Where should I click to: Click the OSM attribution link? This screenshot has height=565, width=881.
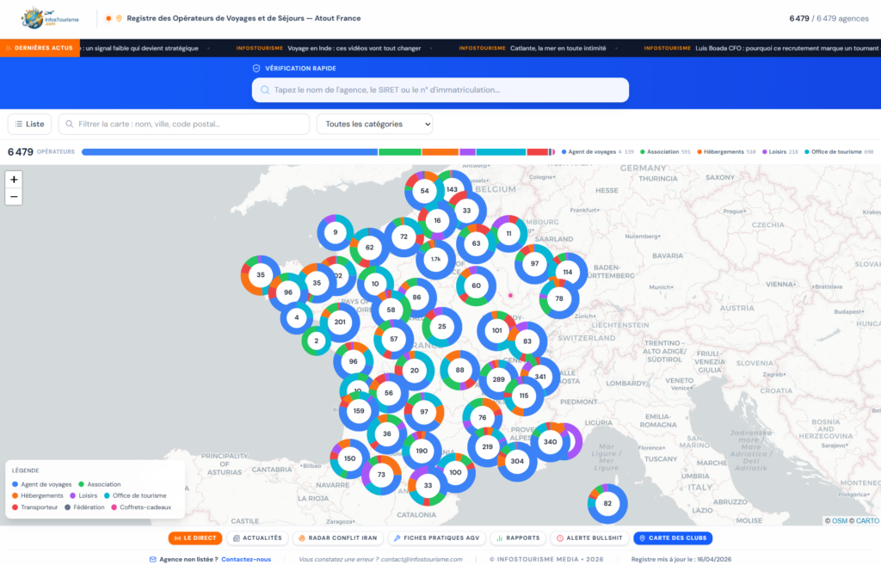(840, 521)
